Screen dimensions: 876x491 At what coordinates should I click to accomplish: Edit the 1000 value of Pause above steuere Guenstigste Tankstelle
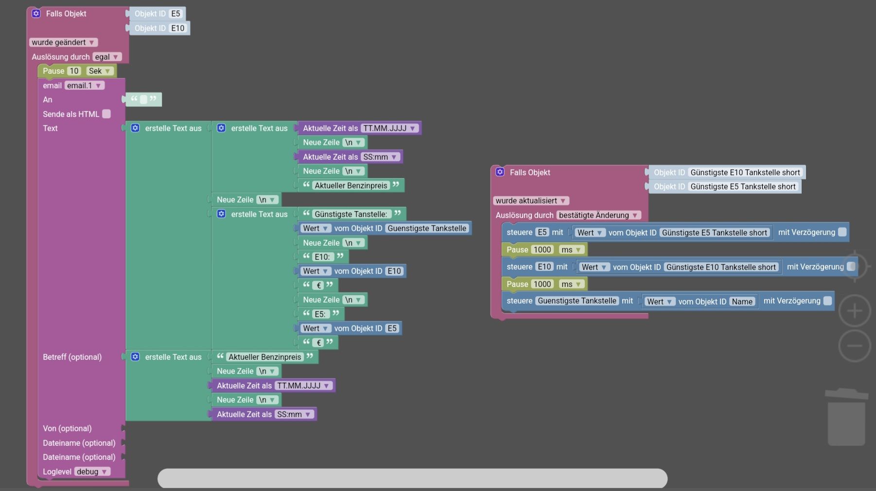(x=543, y=284)
